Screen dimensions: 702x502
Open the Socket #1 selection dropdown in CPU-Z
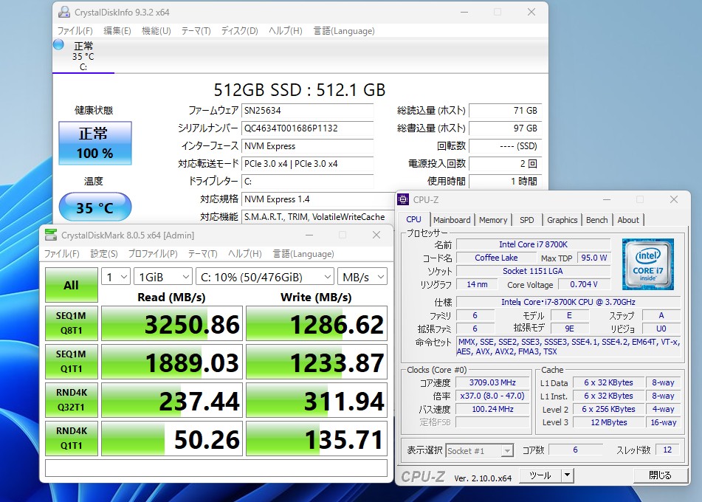(480, 451)
